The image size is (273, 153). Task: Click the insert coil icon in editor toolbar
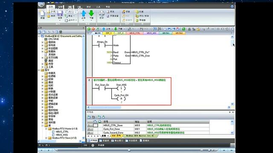tap(222, 29)
